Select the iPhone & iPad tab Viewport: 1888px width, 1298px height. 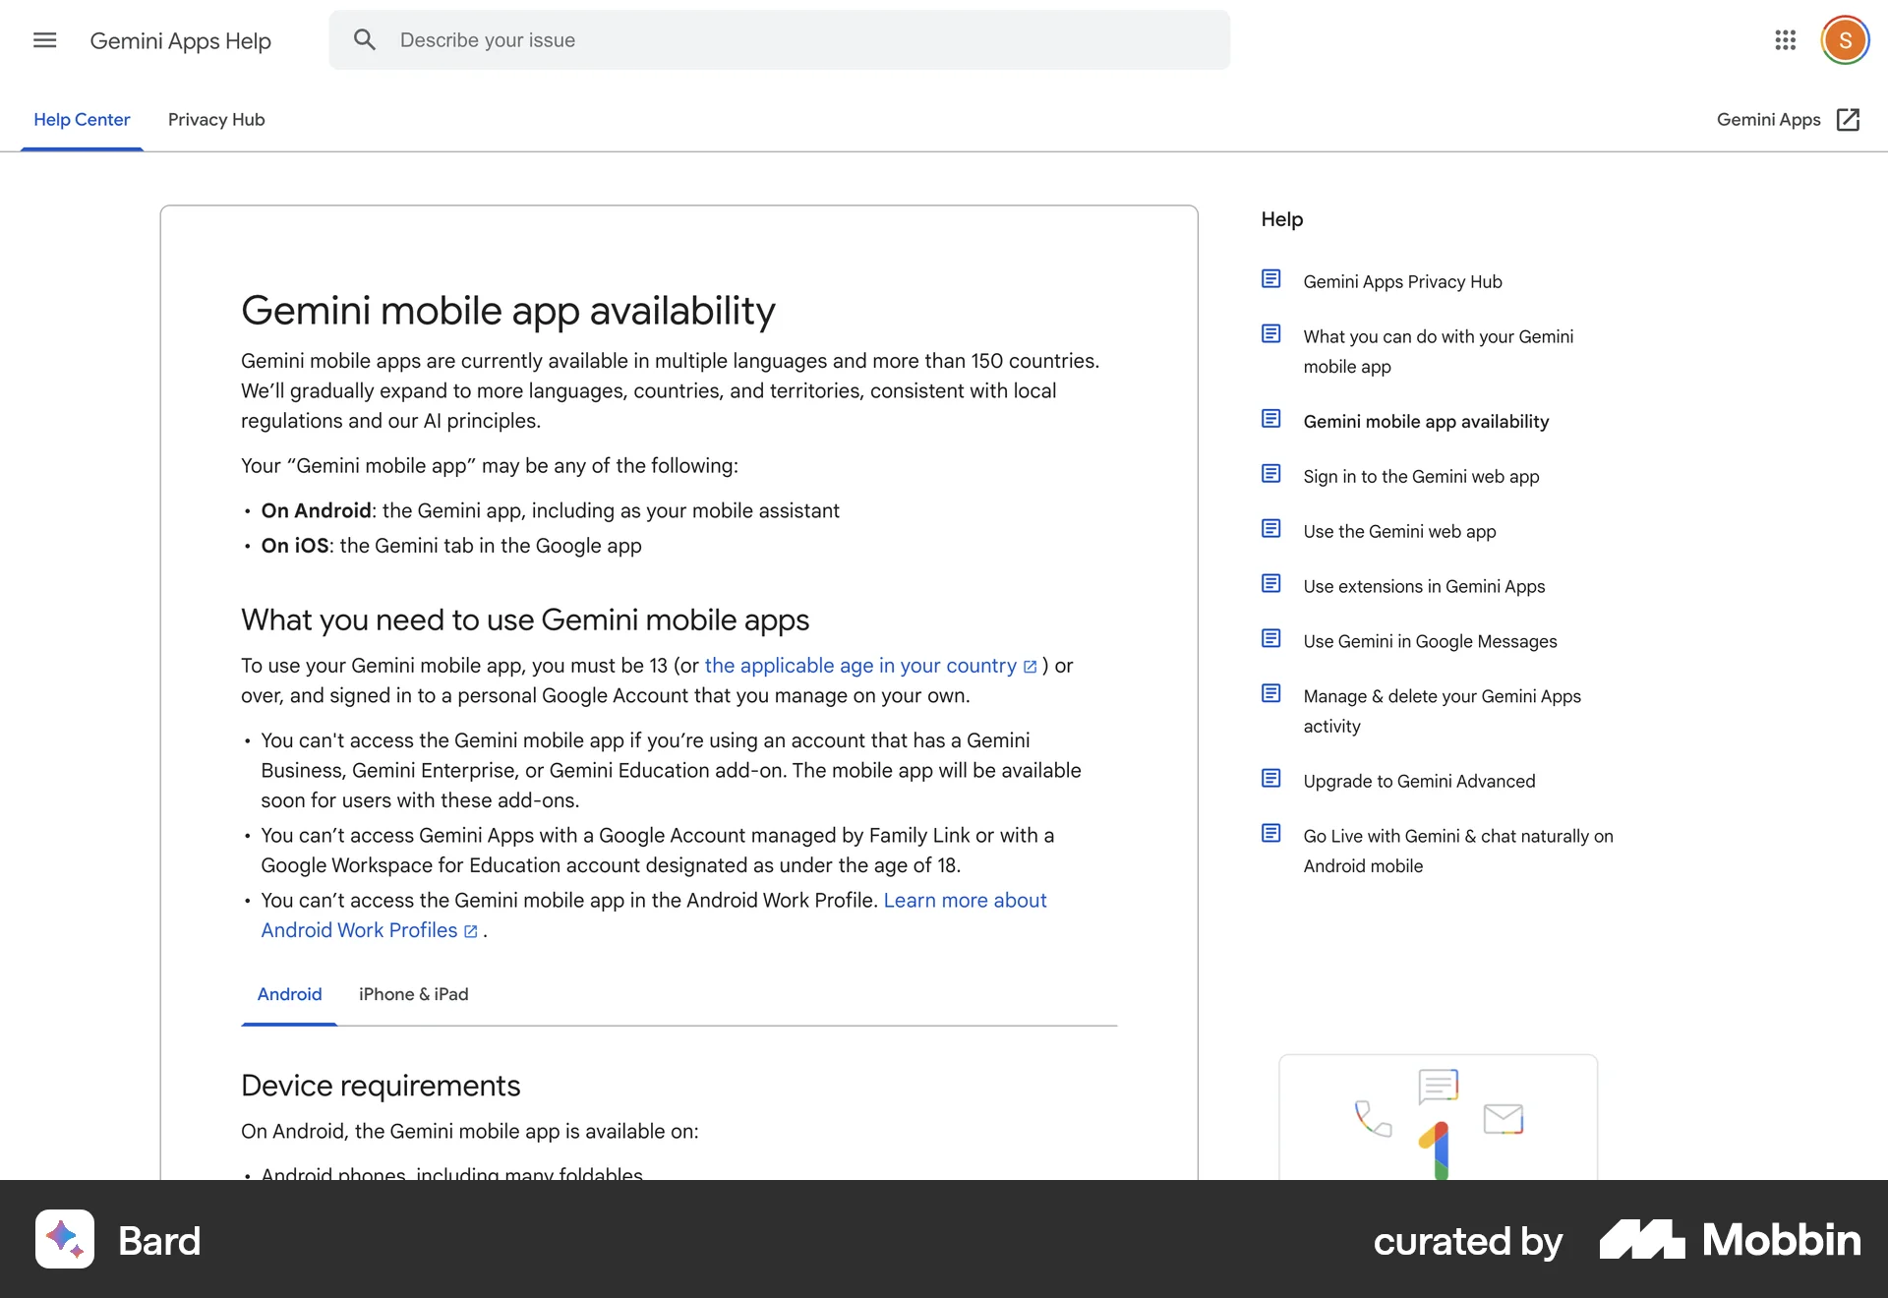point(413,994)
